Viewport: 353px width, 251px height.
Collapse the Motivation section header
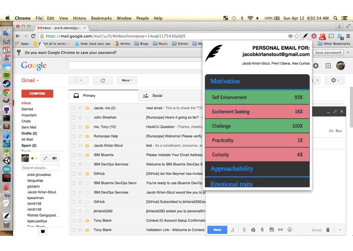(x=258, y=81)
